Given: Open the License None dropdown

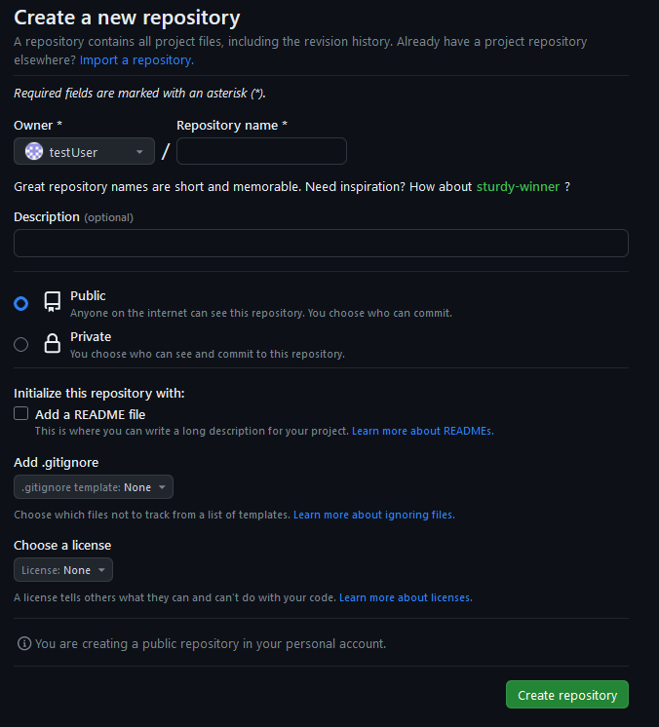Looking at the screenshot, I should tap(63, 570).
